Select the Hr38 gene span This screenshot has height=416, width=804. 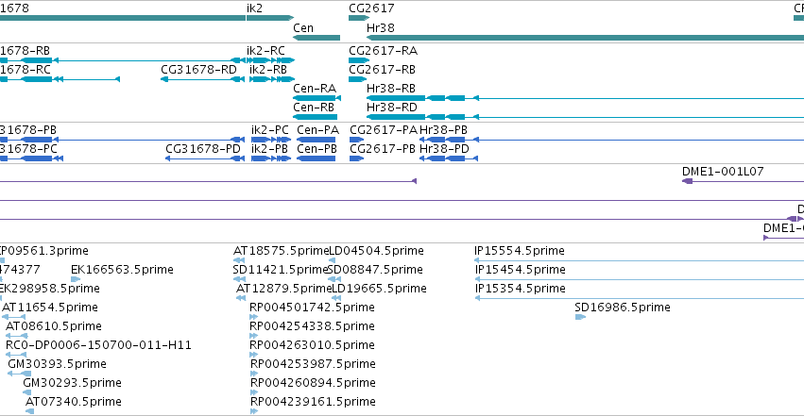585,38
